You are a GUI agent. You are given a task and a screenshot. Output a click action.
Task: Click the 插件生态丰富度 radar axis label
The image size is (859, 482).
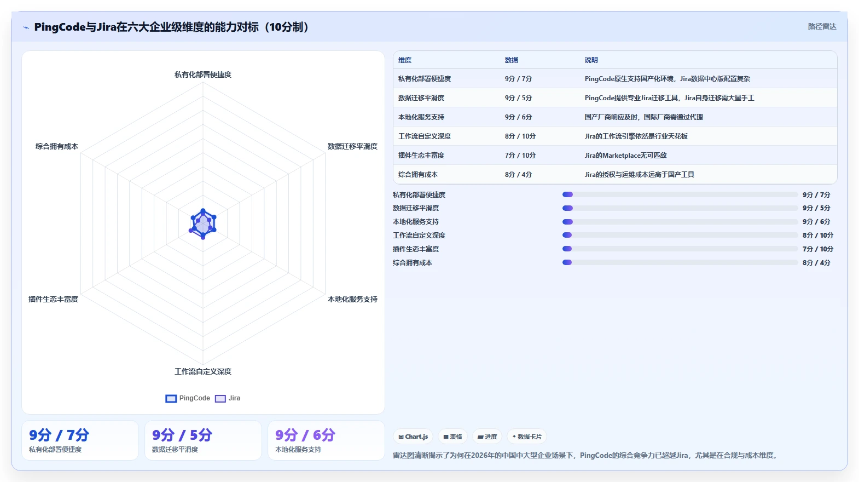[x=53, y=299]
